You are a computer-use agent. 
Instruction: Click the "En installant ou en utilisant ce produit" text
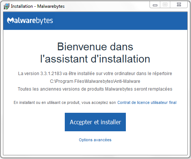[x=65, y=102]
